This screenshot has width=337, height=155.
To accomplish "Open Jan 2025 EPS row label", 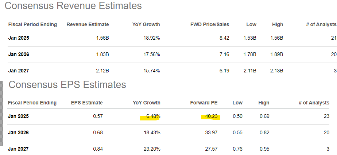I will pos(19,116).
